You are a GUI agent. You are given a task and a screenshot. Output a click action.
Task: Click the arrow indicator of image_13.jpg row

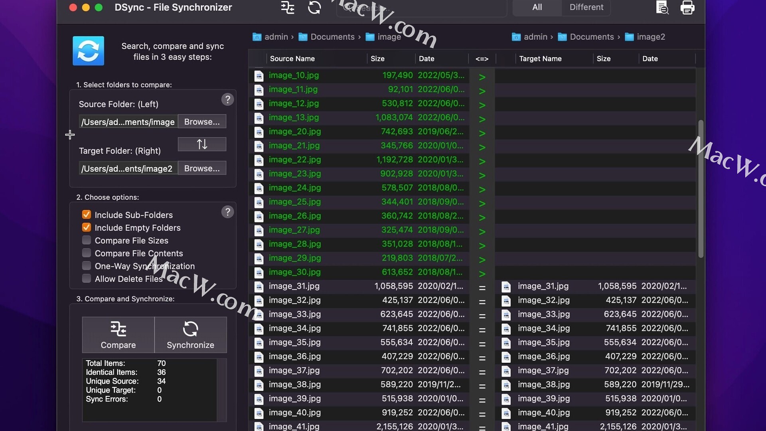(482, 119)
